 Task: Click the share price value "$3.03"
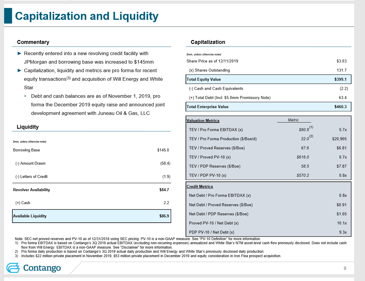tap(342, 61)
